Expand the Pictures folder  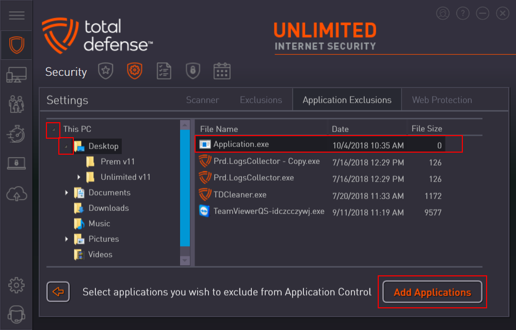[x=66, y=239]
